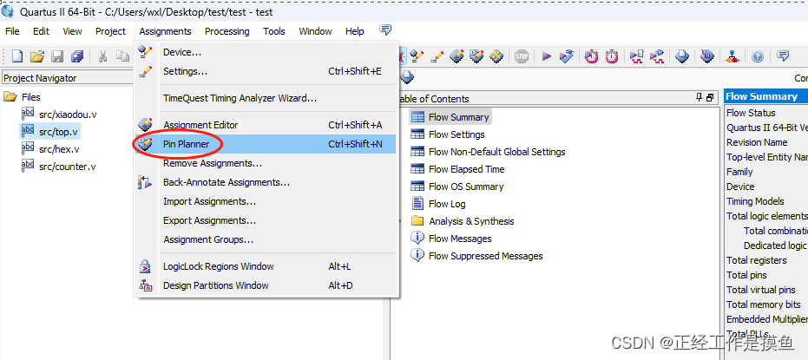Open the File menu
Screen dimensions: 808x360
pyautogui.click(x=12, y=31)
